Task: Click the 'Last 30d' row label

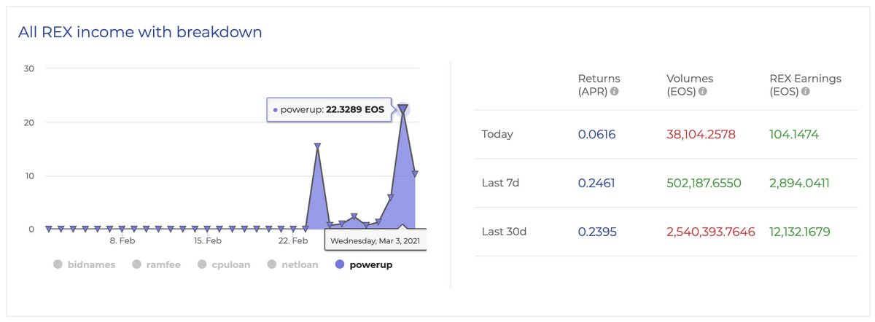Action: [504, 232]
